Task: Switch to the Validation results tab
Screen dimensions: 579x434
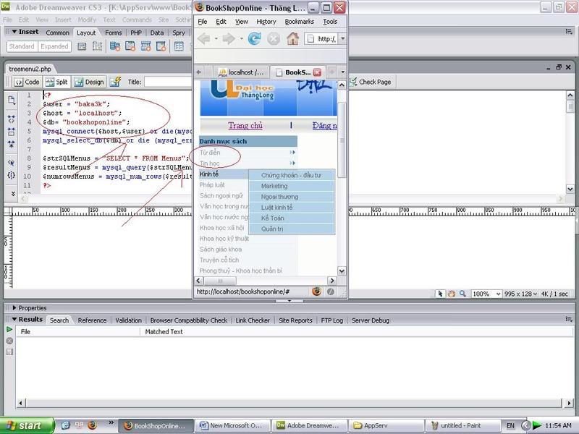Action: (128, 320)
